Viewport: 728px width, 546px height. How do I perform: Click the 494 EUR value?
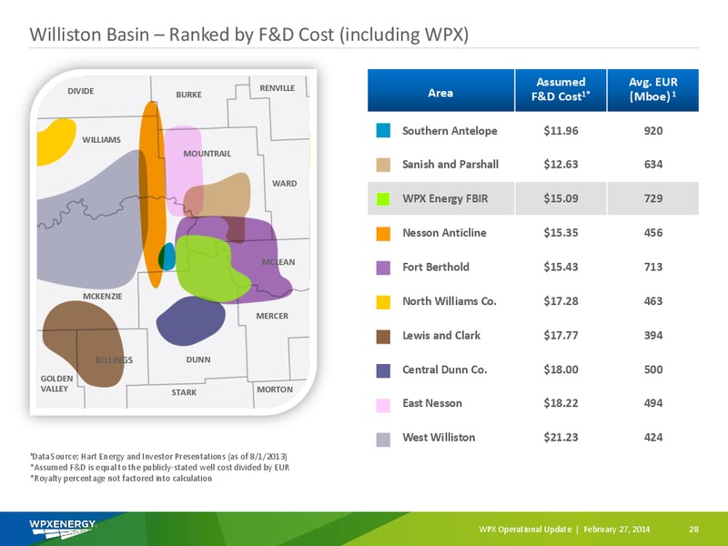pyautogui.click(x=652, y=403)
